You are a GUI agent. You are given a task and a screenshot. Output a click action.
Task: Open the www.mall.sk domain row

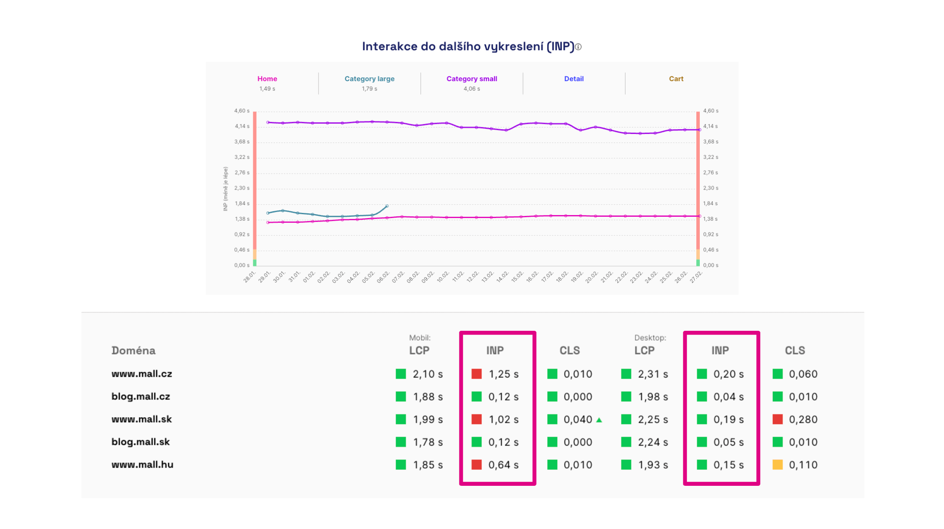coord(141,419)
